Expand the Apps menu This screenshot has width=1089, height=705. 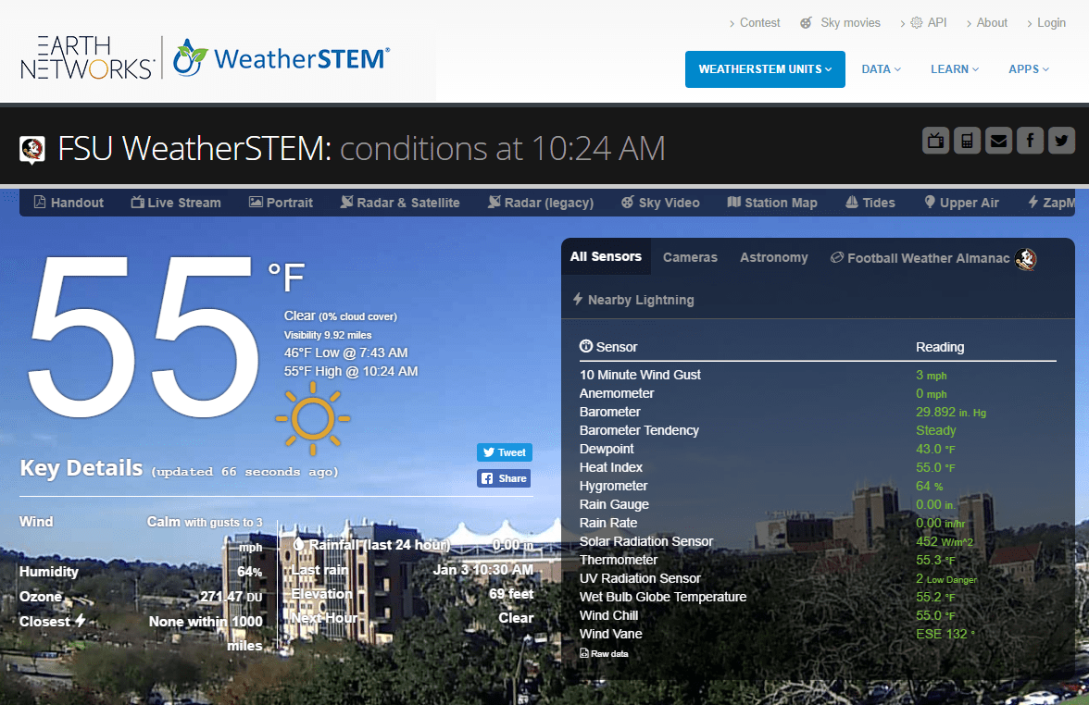[x=1029, y=69]
